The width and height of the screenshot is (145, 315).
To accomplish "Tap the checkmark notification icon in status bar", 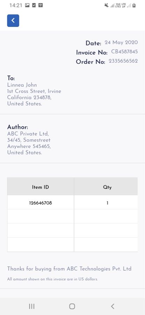I will (x=34, y=5).
